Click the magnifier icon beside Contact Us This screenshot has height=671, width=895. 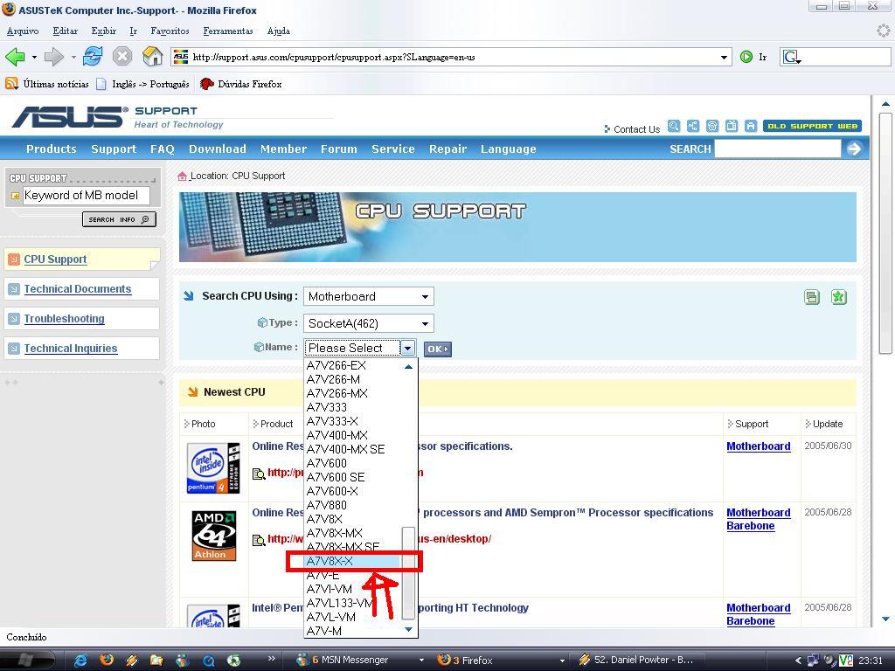(x=674, y=126)
